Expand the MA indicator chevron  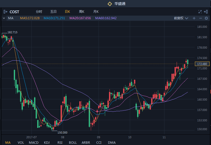(4, 18)
